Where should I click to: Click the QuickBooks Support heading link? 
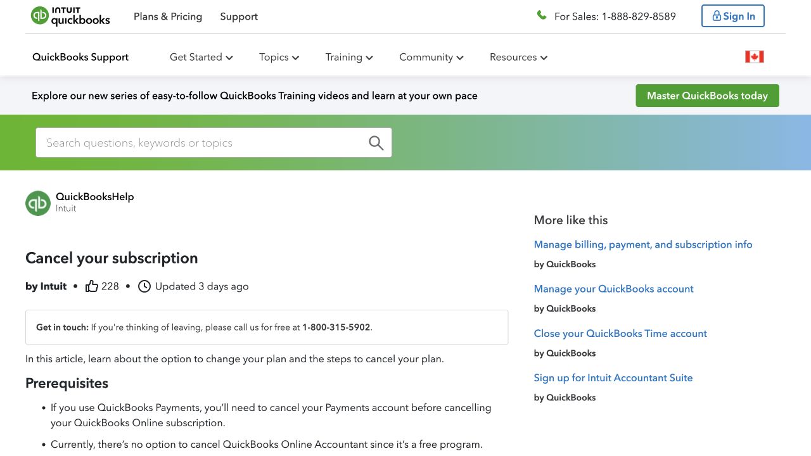pyautogui.click(x=80, y=57)
